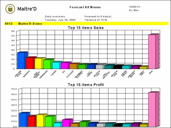Select the magenta bar in Sales chart
This screenshot has width=171, height=128.
click(x=64, y=66)
